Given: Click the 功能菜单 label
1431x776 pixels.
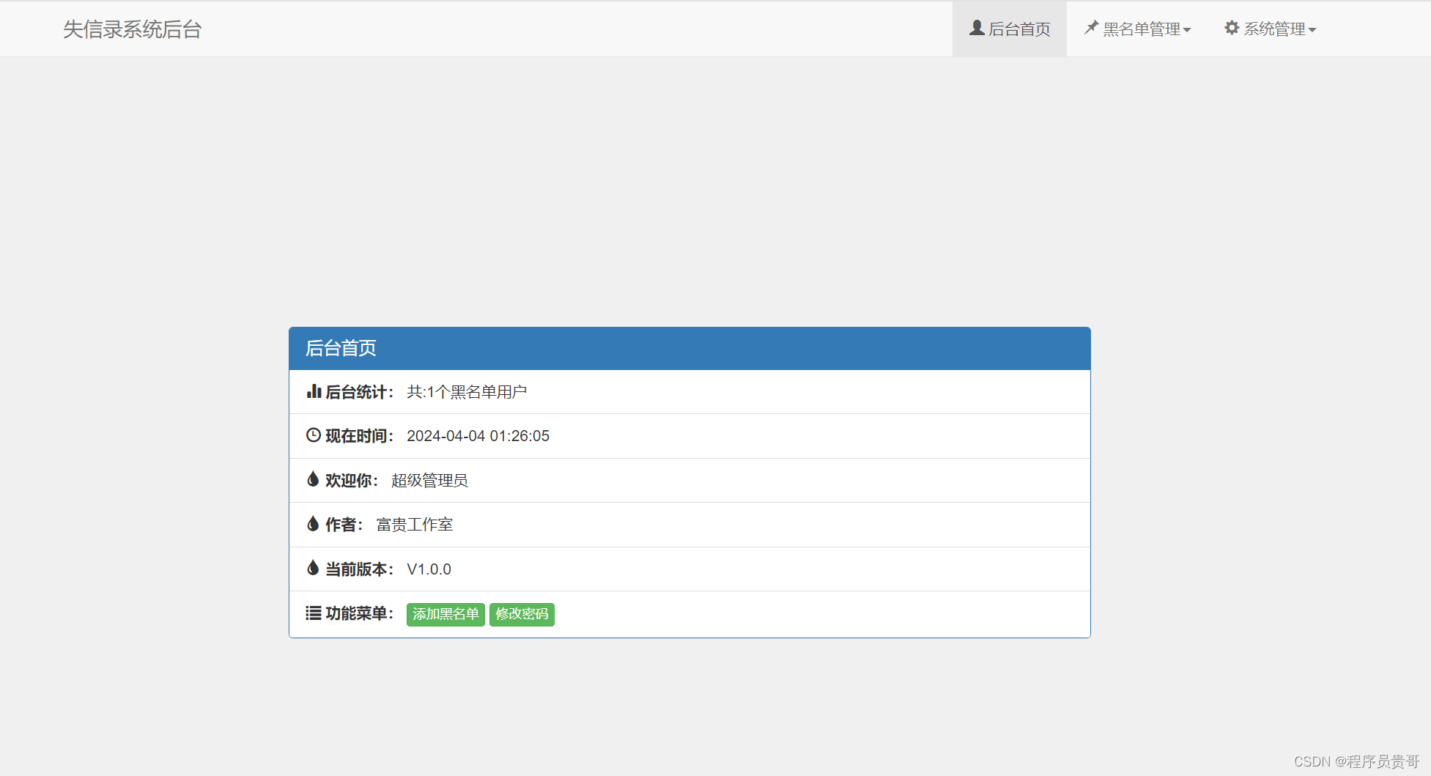Looking at the screenshot, I should tap(359, 613).
